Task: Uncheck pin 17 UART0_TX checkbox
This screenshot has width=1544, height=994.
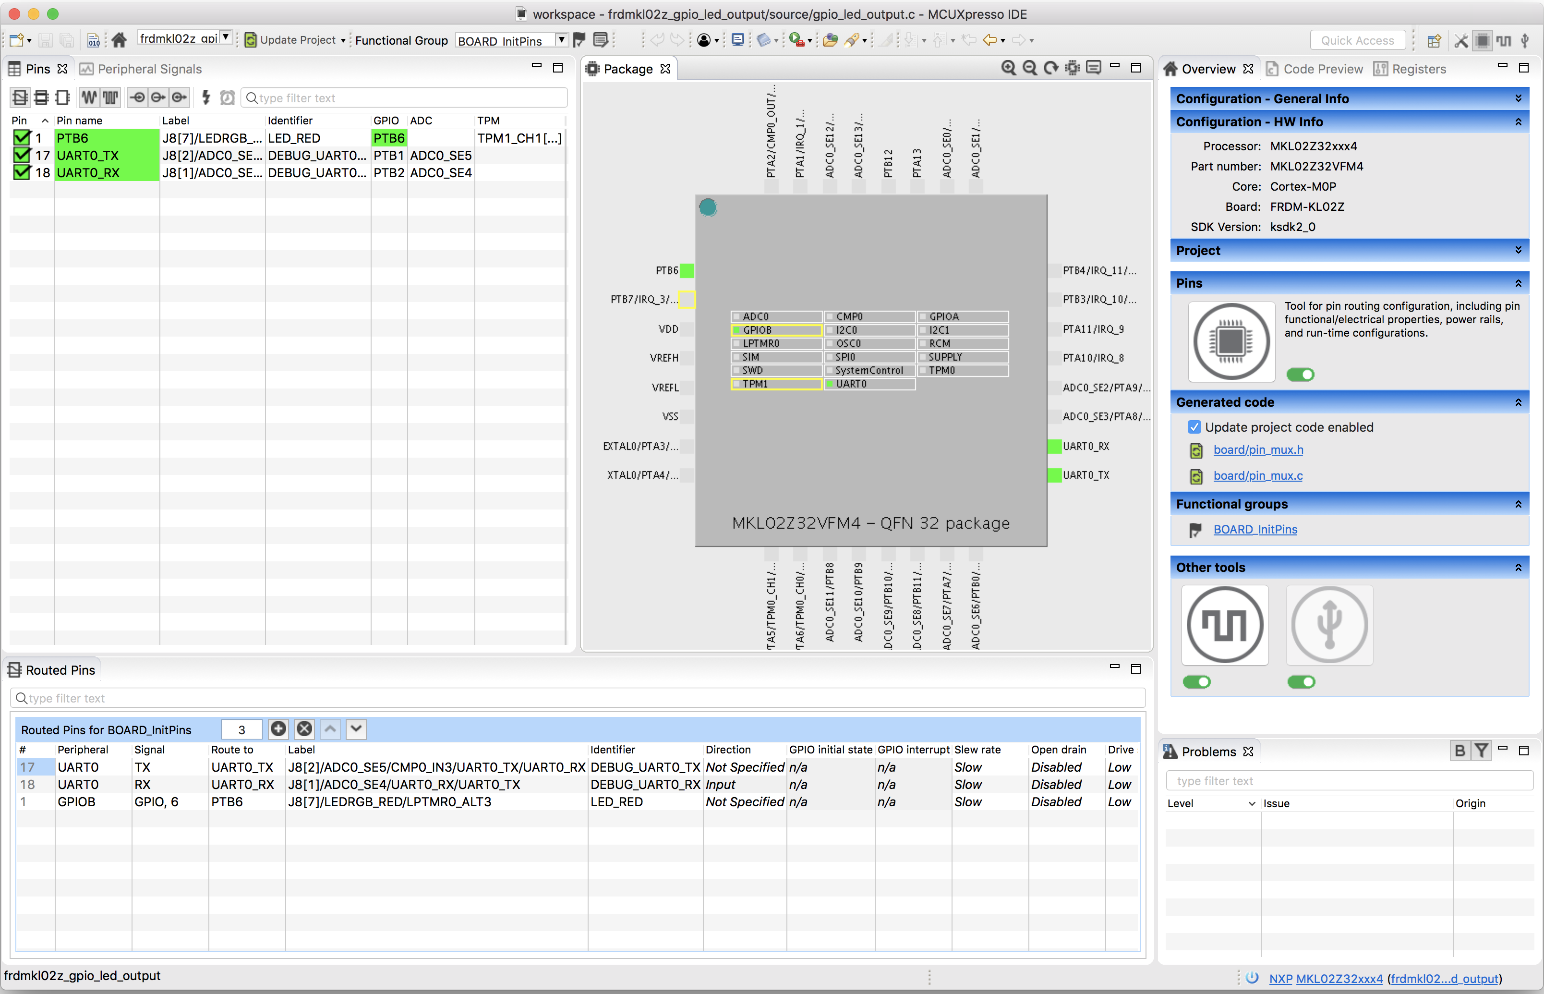Action: (22, 155)
